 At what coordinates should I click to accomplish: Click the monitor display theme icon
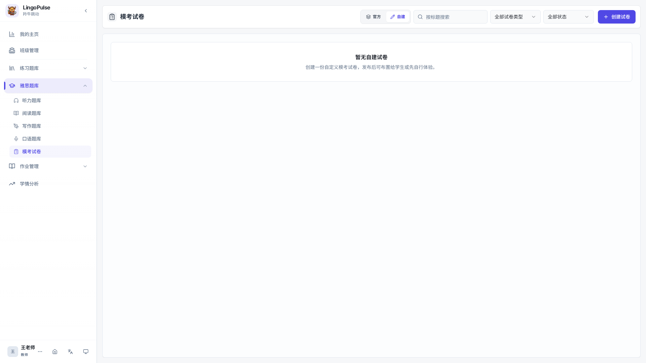point(86,352)
